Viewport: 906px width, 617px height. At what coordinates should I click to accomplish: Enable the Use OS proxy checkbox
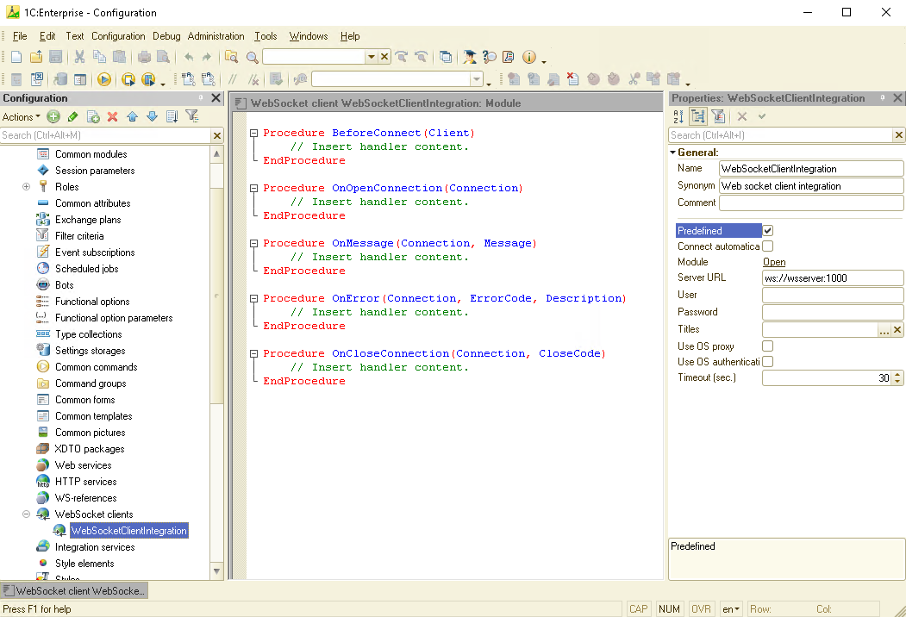[x=768, y=346]
